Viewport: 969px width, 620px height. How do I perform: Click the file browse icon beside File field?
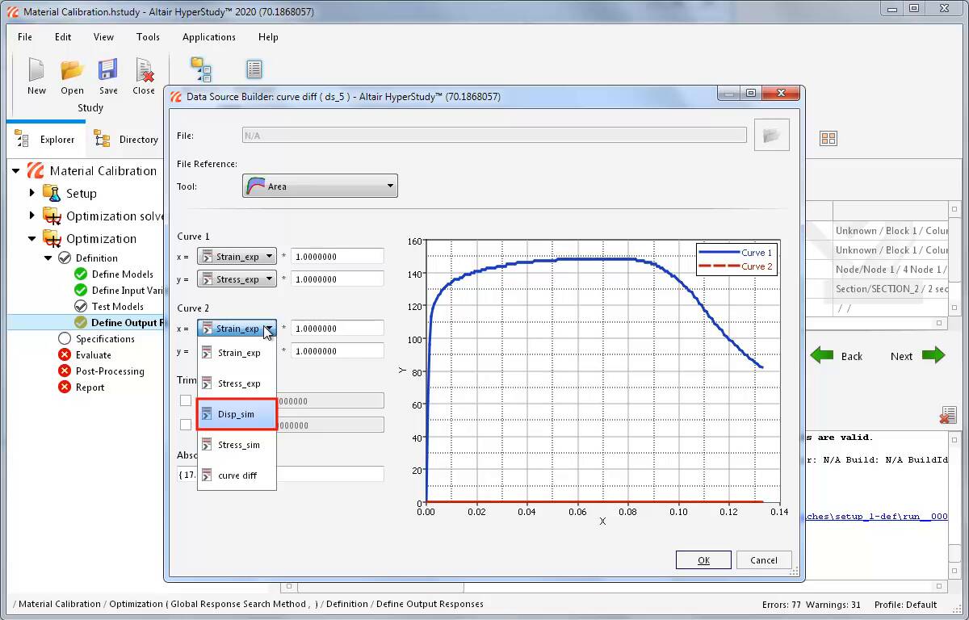tap(771, 136)
